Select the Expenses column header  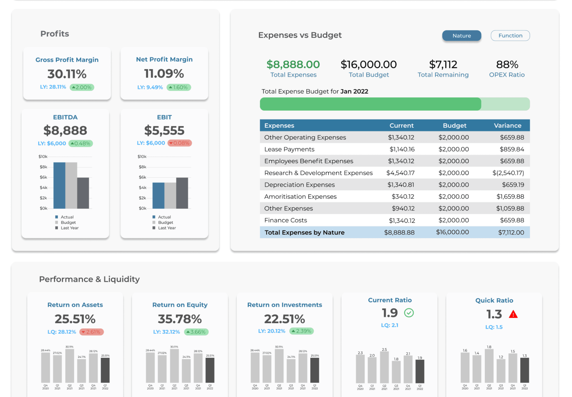[x=279, y=125]
